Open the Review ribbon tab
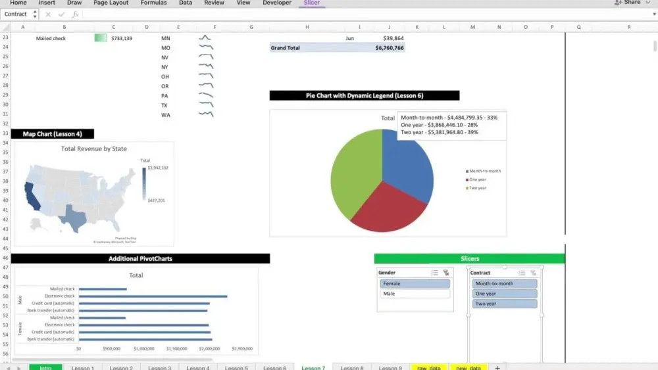Viewport: 658px width, 370px height. pos(214,3)
